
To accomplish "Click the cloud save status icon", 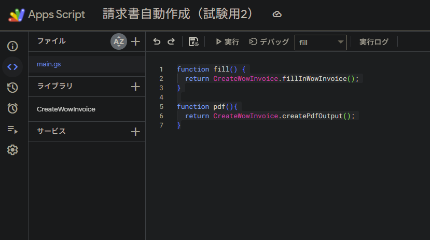I will pos(277,14).
